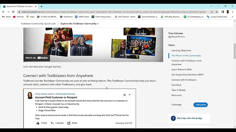The height and width of the screenshot is (132, 236).
Task: Open the Gmail bookmark
Action: coord(6,17)
